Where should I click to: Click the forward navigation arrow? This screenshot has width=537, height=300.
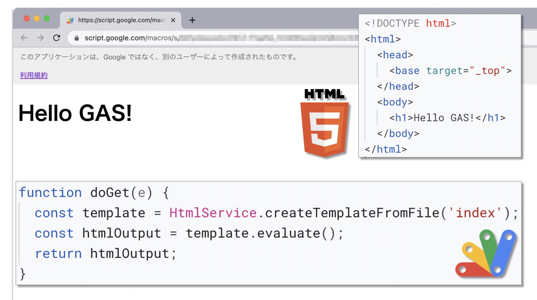point(41,38)
